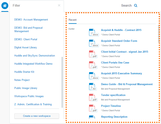
Task: Select the Recent tab
Action: (x=73, y=20)
